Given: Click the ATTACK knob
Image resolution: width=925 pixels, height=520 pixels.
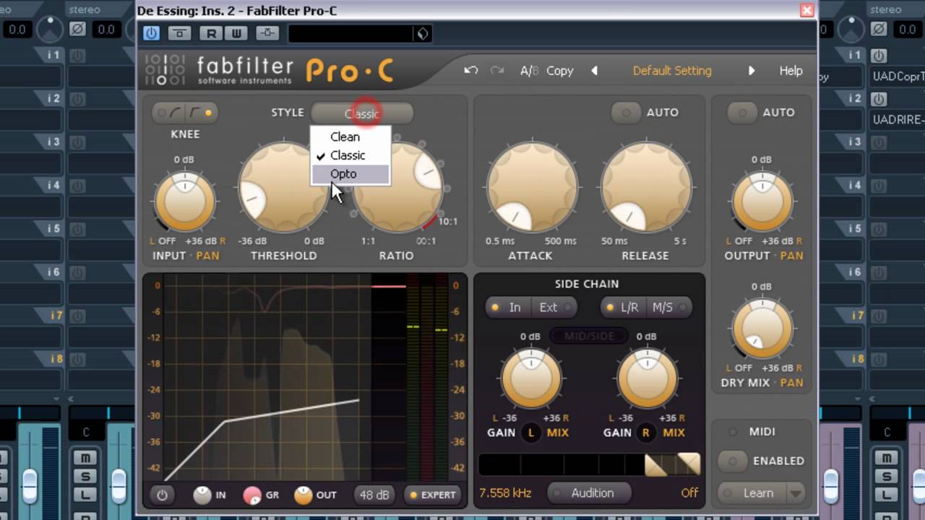Looking at the screenshot, I should (533, 188).
